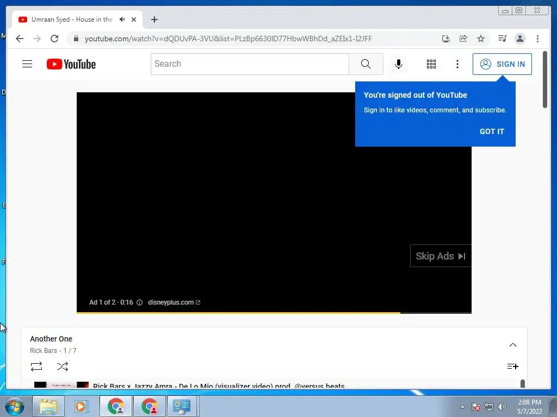557x417 pixels.
Task: Open the network tray icon
Action: click(489, 407)
